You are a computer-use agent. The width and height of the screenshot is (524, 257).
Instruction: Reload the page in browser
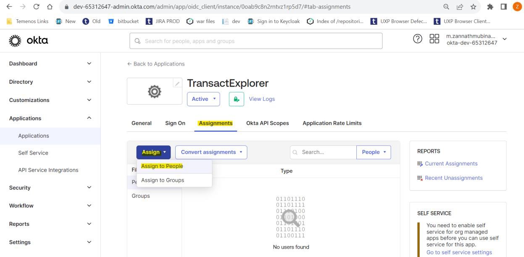(x=37, y=7)
